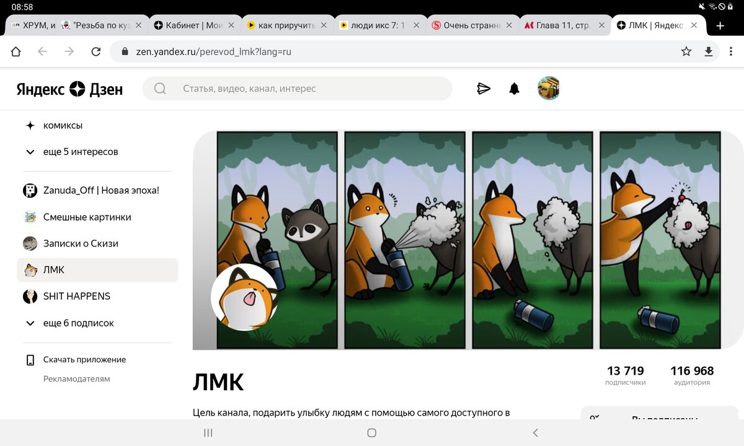The width and height of the screenshot is (744, 446).
Task: Click the Смешные картинки channel icon
Action: [30, 217]
